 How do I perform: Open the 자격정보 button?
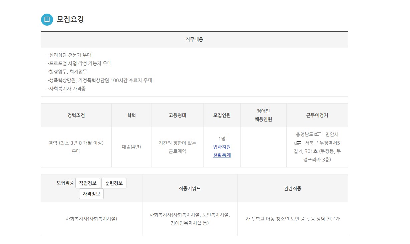pyautogui.click(x=91, y=194)
